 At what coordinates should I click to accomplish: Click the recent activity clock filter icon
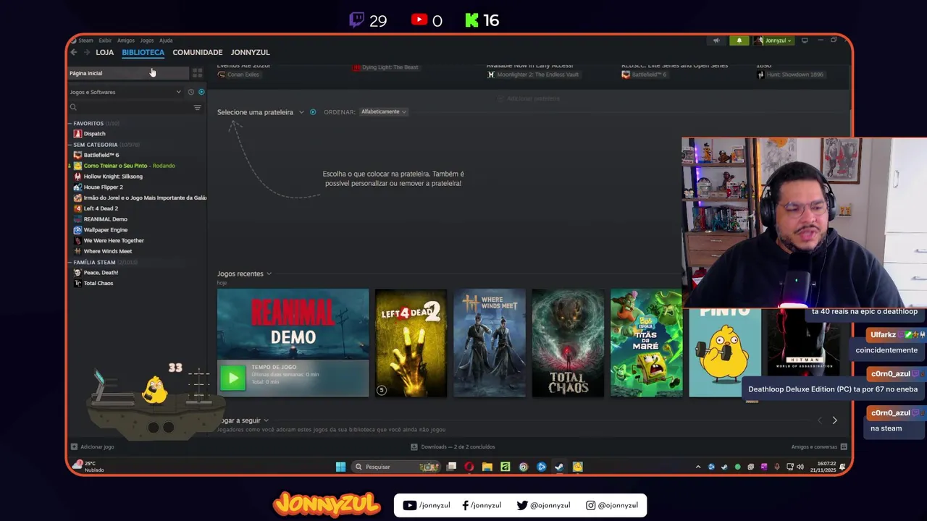190,92
